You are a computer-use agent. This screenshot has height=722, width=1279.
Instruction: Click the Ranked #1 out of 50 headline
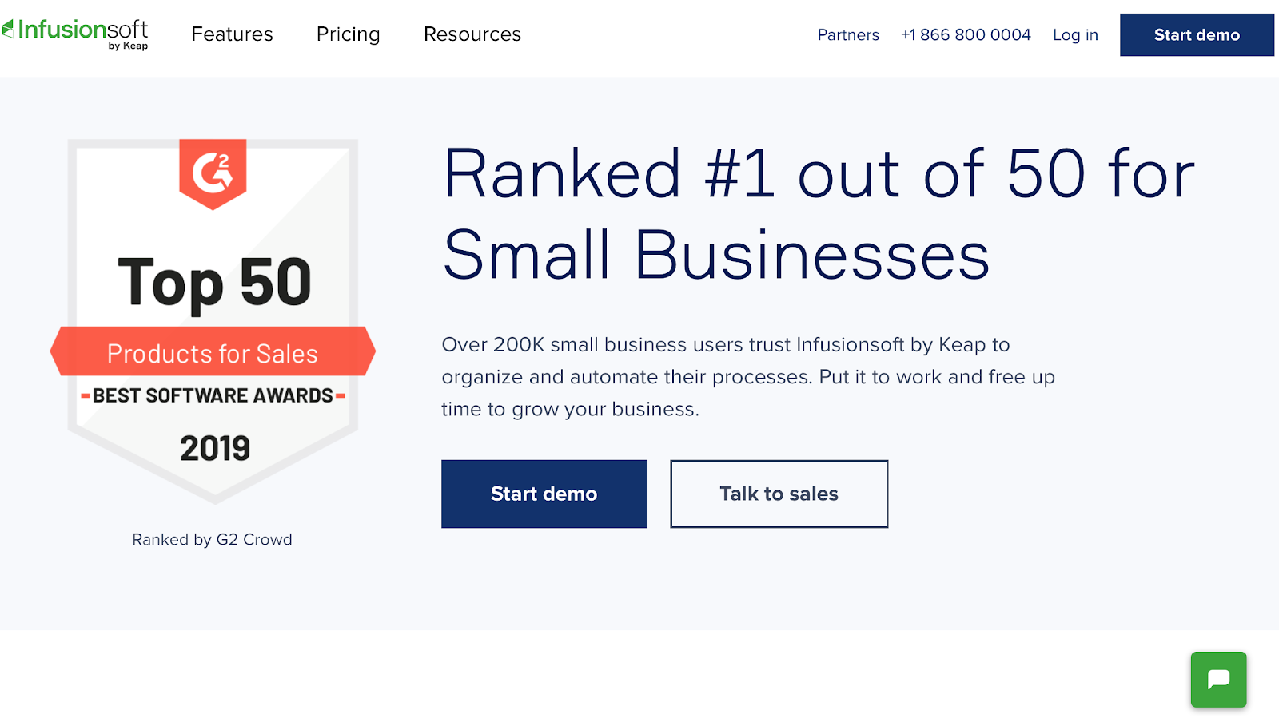click(819, 174)
